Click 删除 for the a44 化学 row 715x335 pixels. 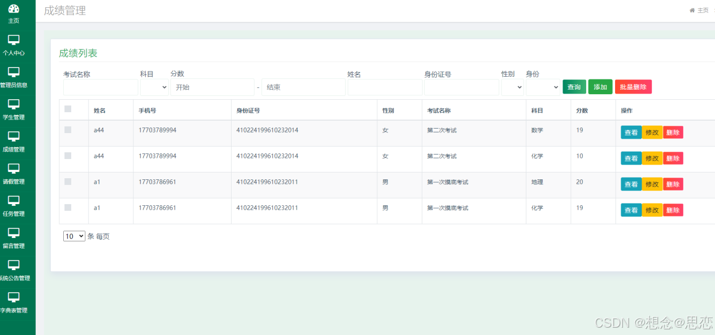pyautogui.click(x=673, y=158)
